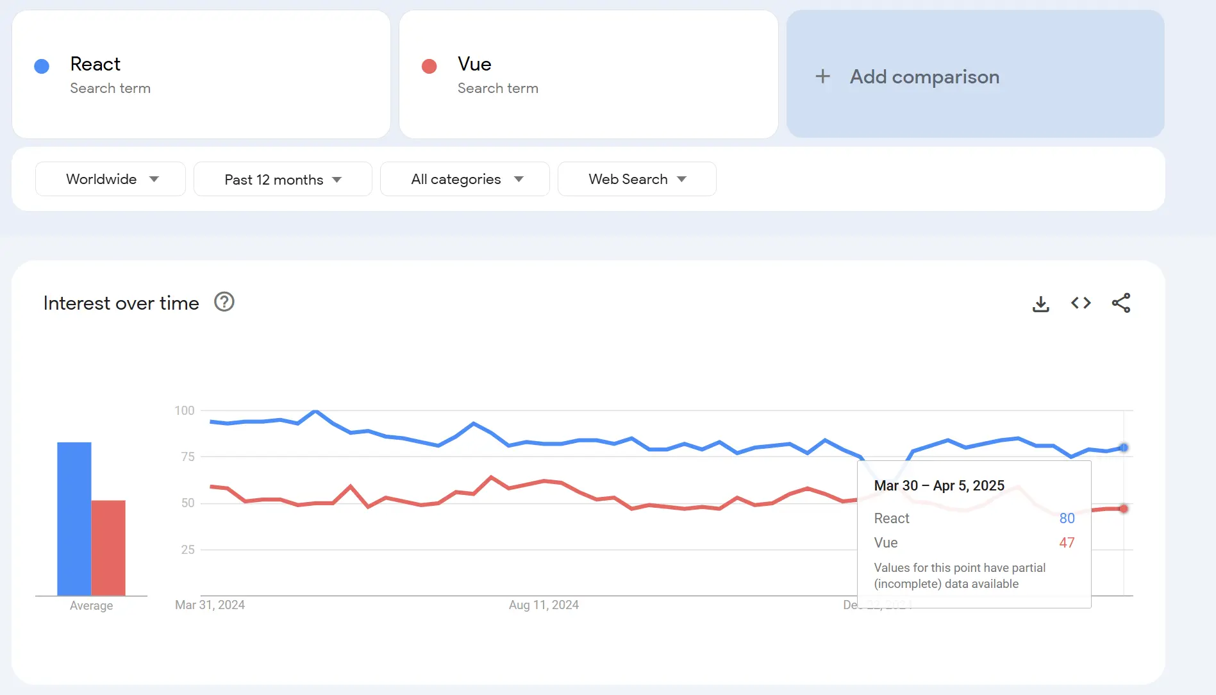This screenshot has width=1216, height=695.
Task: Open the Interest over time help icon
Action: [224, 302]
